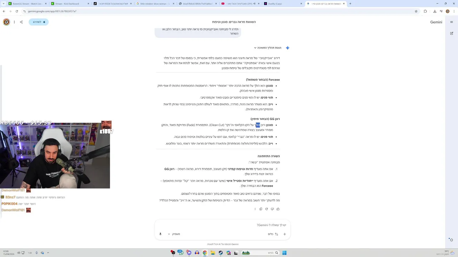This screenshot has height=257, width=458.
Task: Click the address bar URL
Action: pyautogui.click(x=52, y=11)
